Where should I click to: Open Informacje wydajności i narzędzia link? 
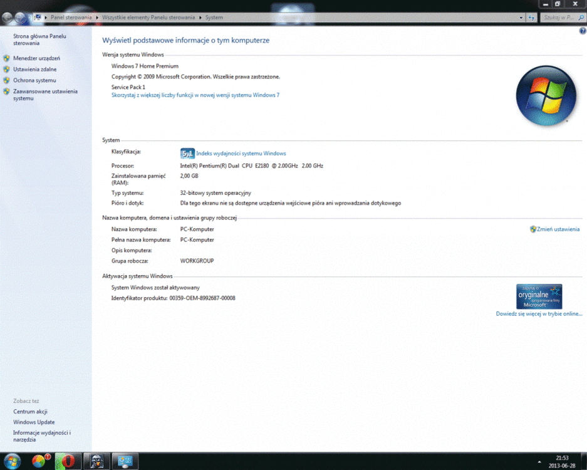click(42, 436)
